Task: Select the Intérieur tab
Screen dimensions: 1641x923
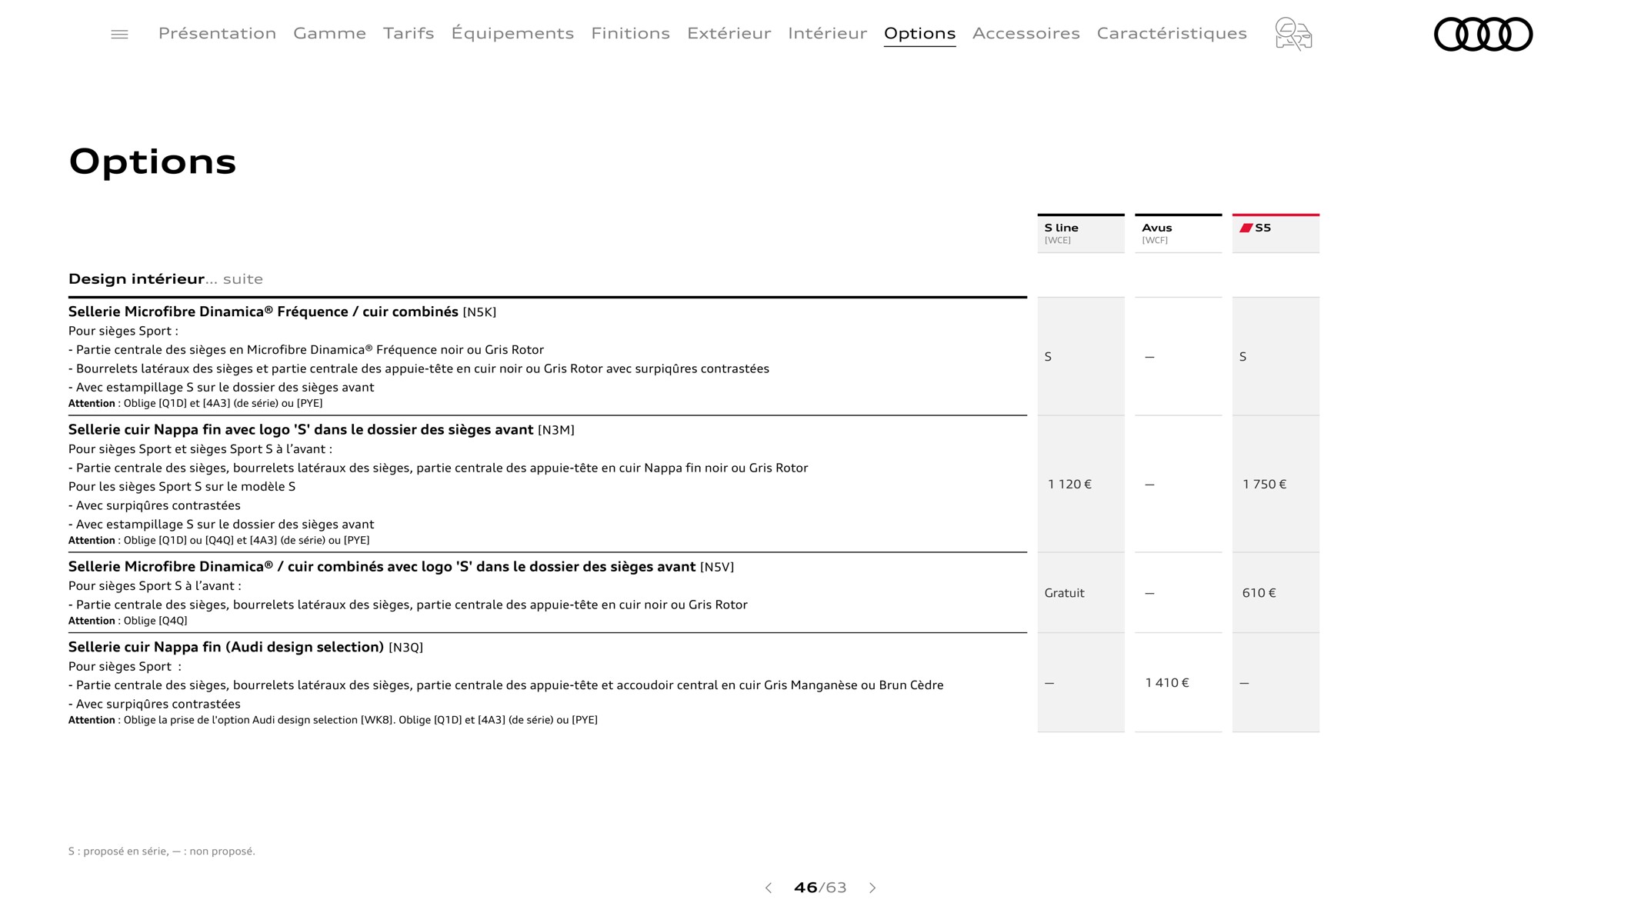Action: click(x=827, y=33)
